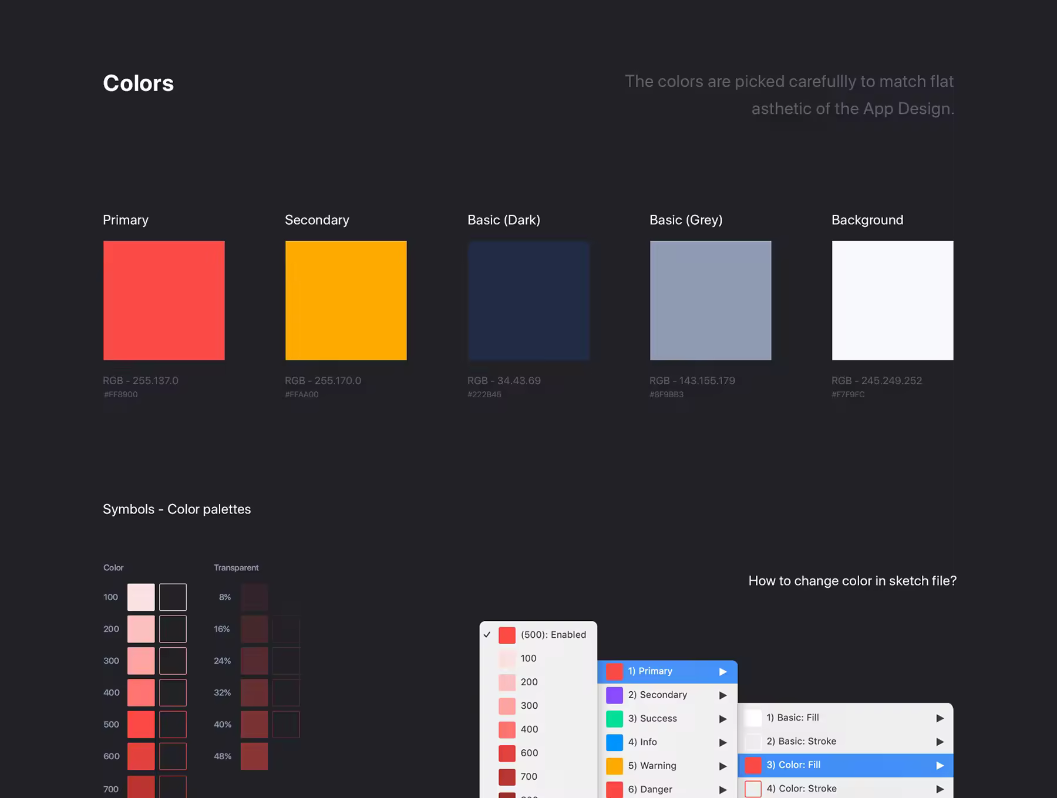
Task: Click the orange Warning menu color icon
Action: point(614,766)
